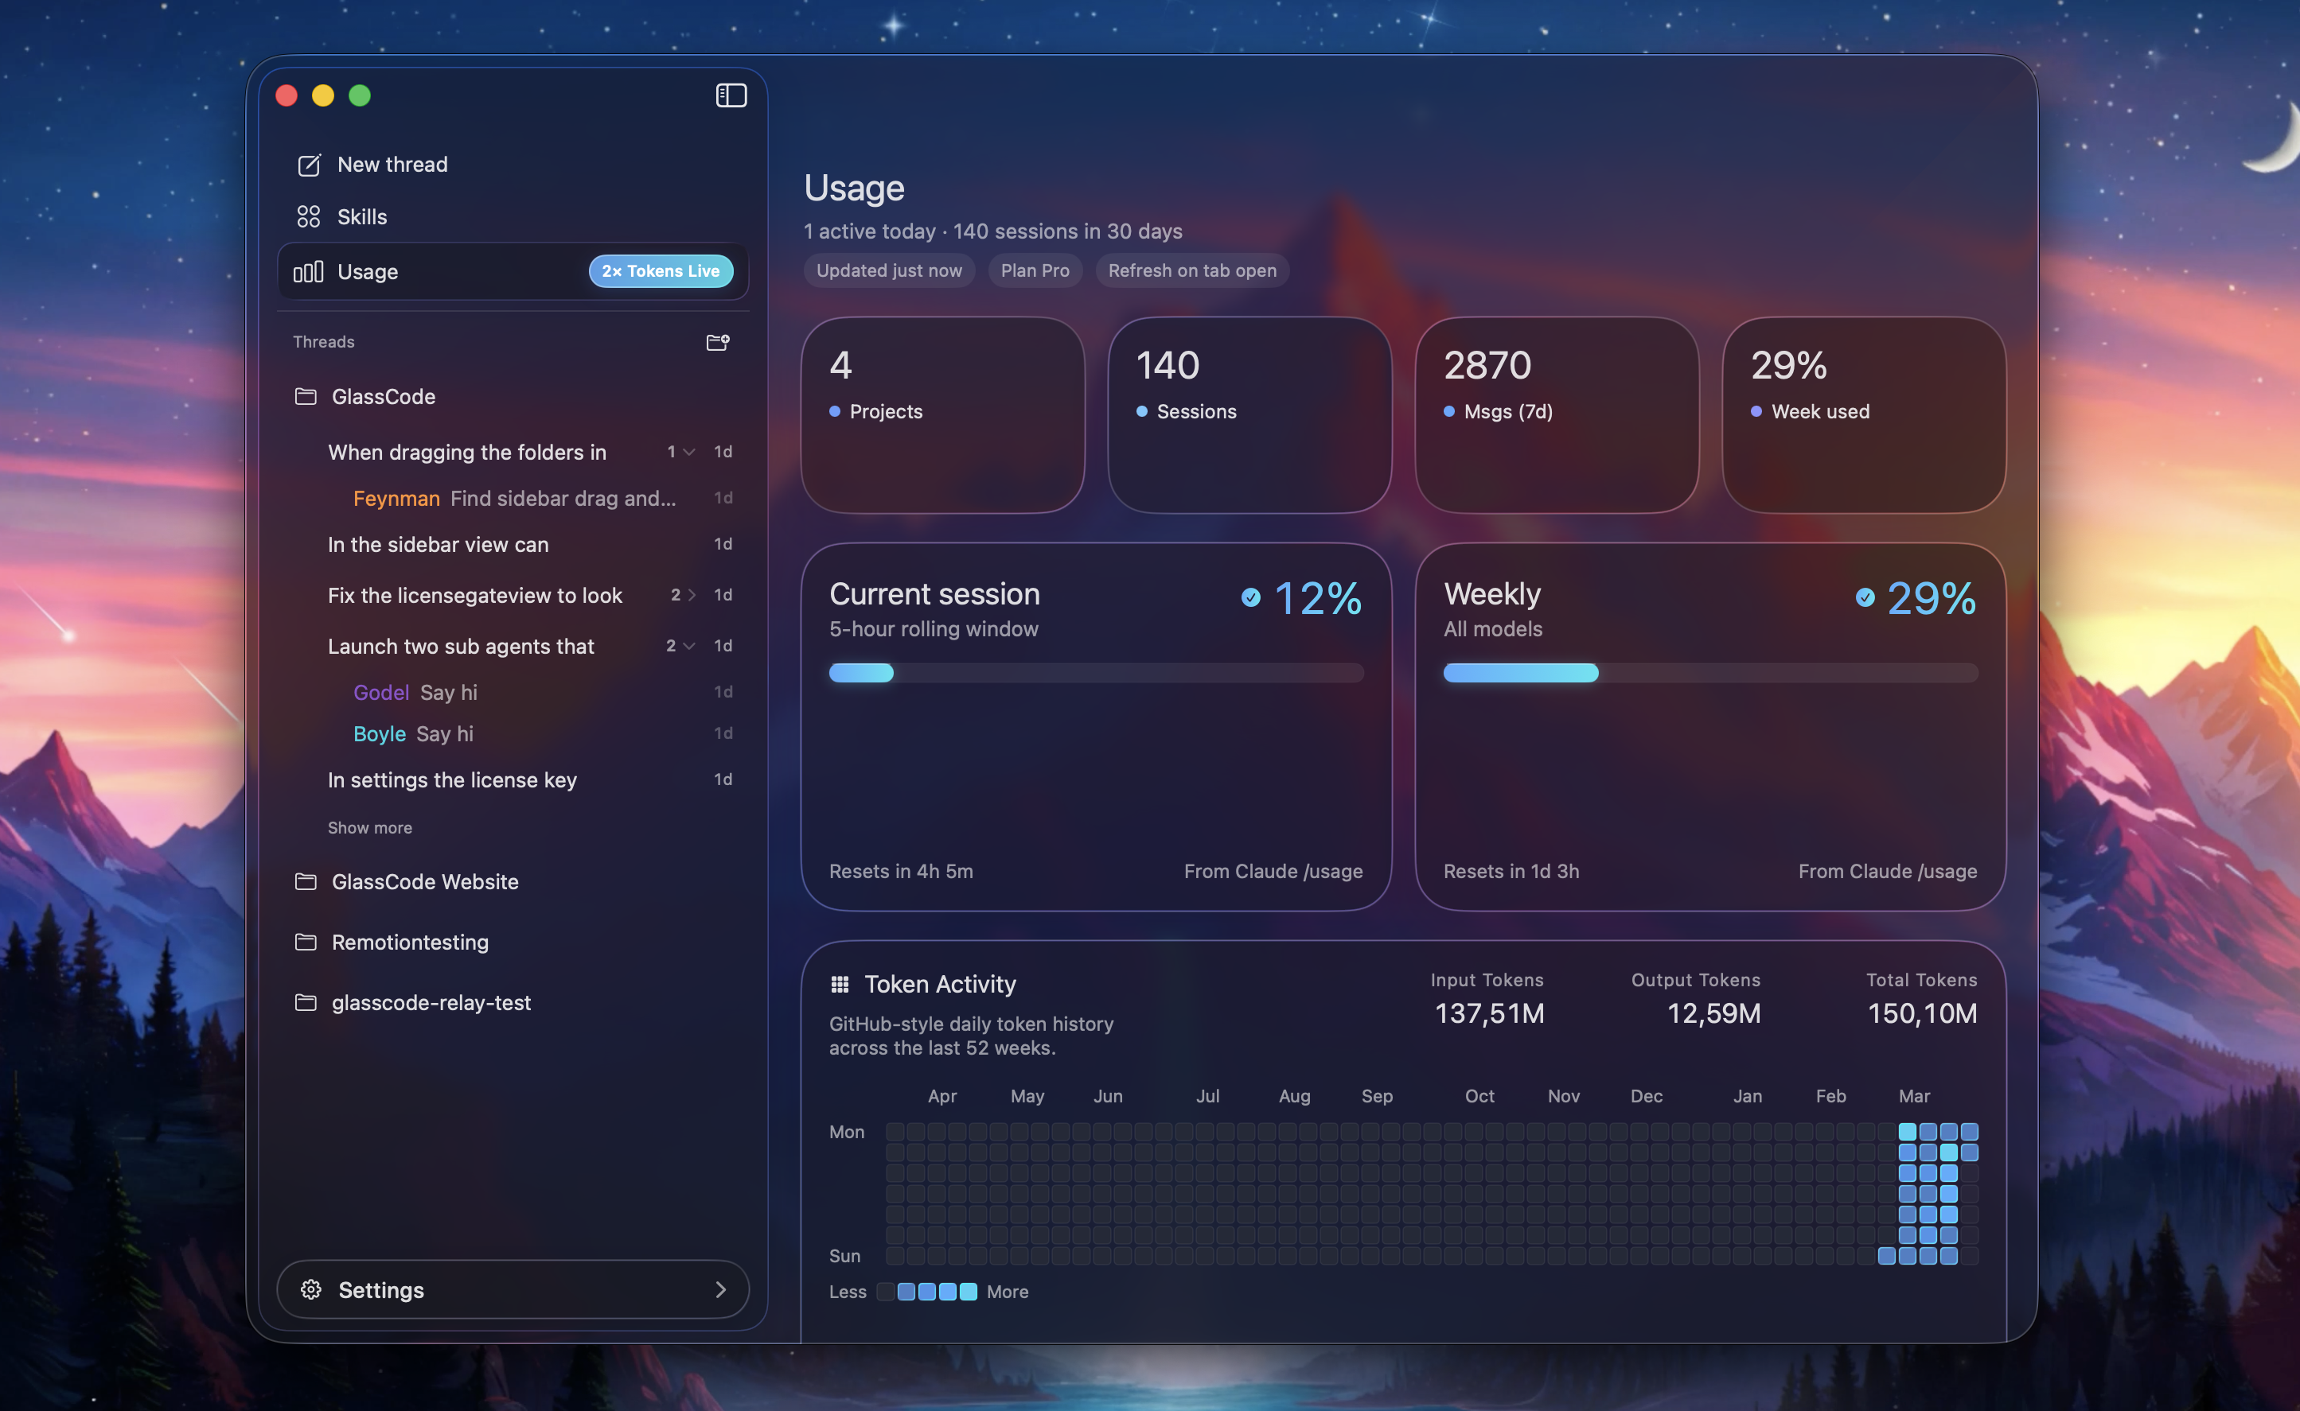The width and height of the screenshot is (2300, 1411).
Task: Expand 'Fix the licensegateview to look' thread
Action: pos(692,594)
